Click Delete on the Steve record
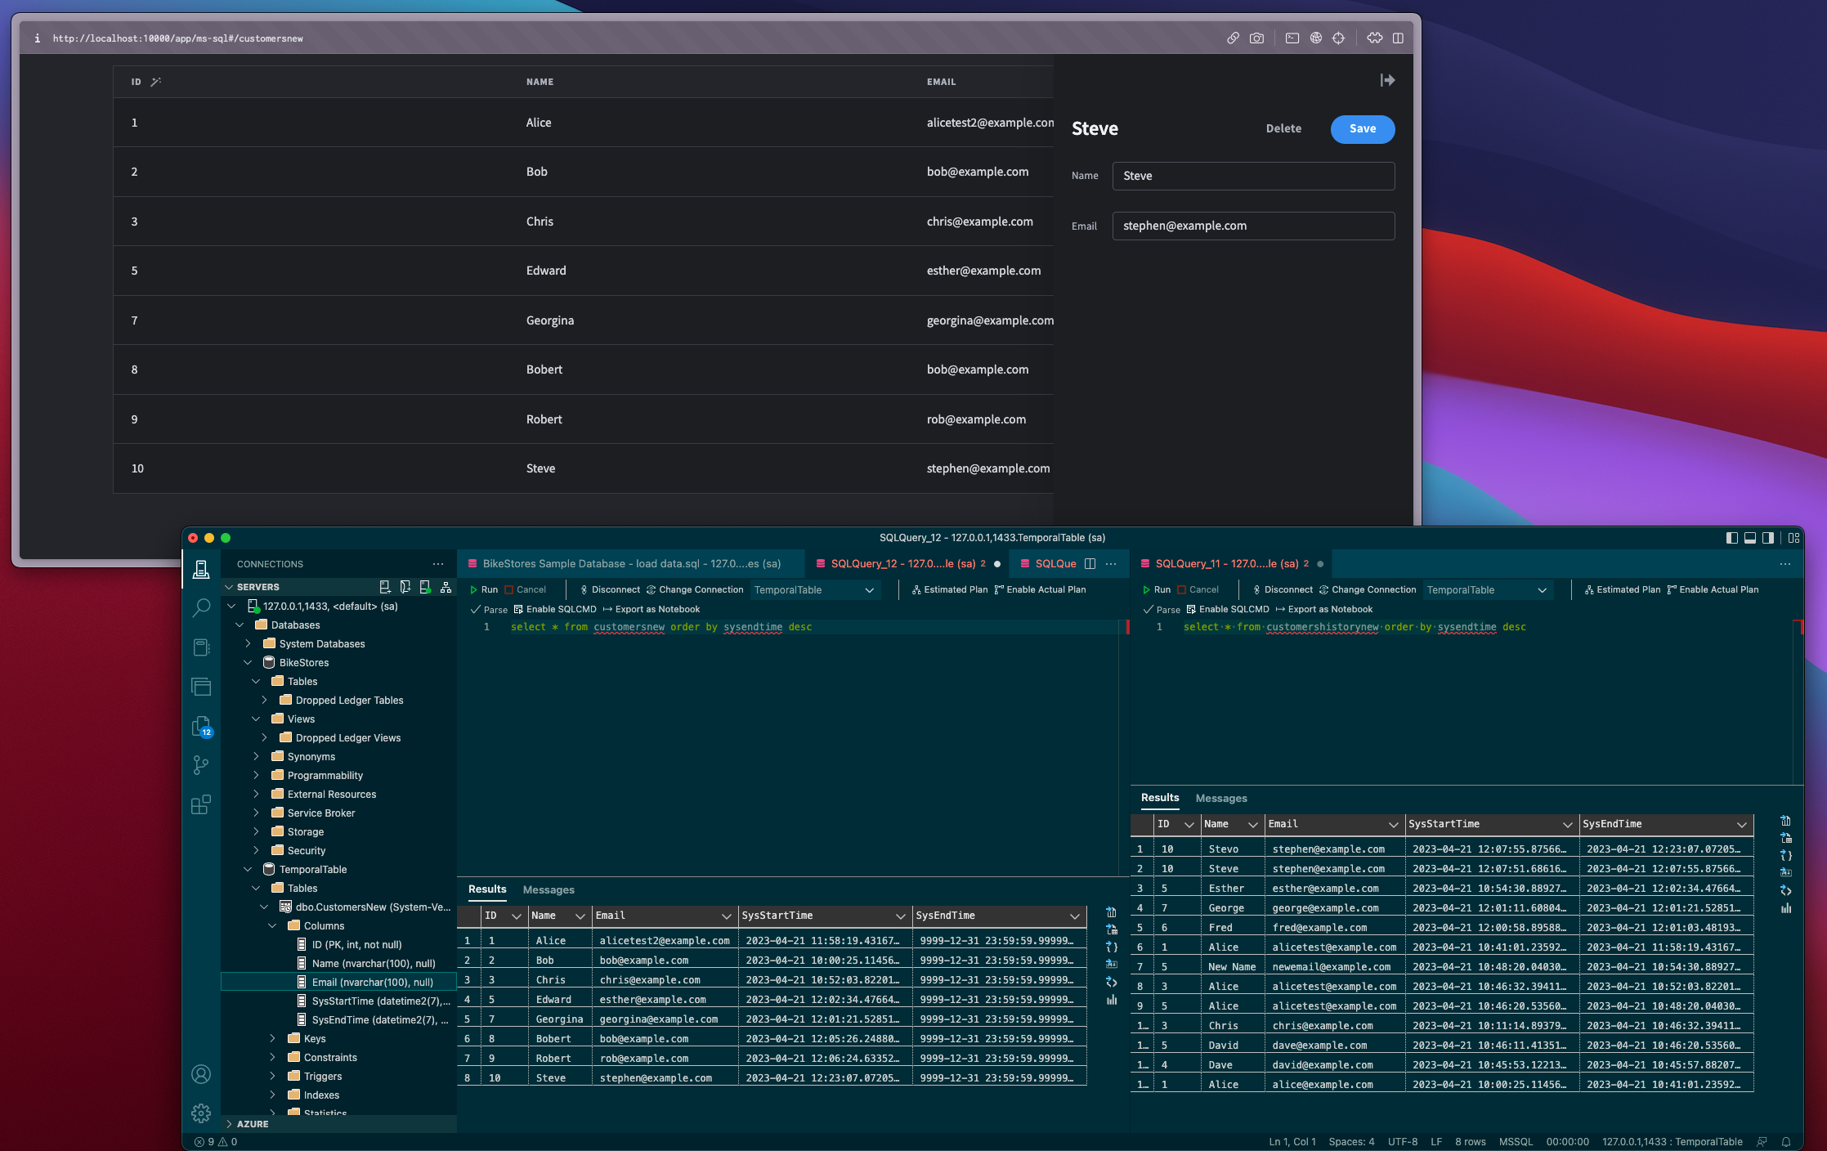 coord(1283,128)
